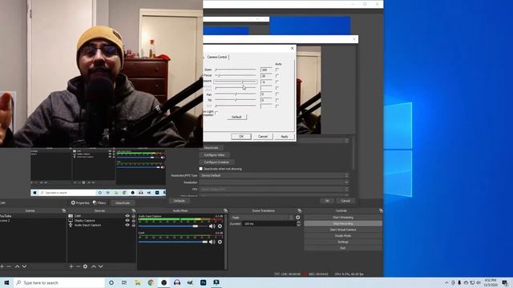Mute Cam audio speaker icon
The width and height of the screenshot is (513, 288).
[212, 242]
